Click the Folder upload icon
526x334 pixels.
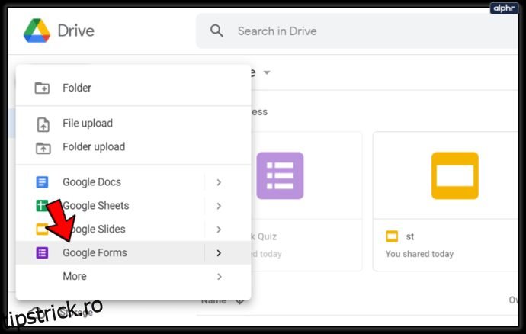point(43,148)
